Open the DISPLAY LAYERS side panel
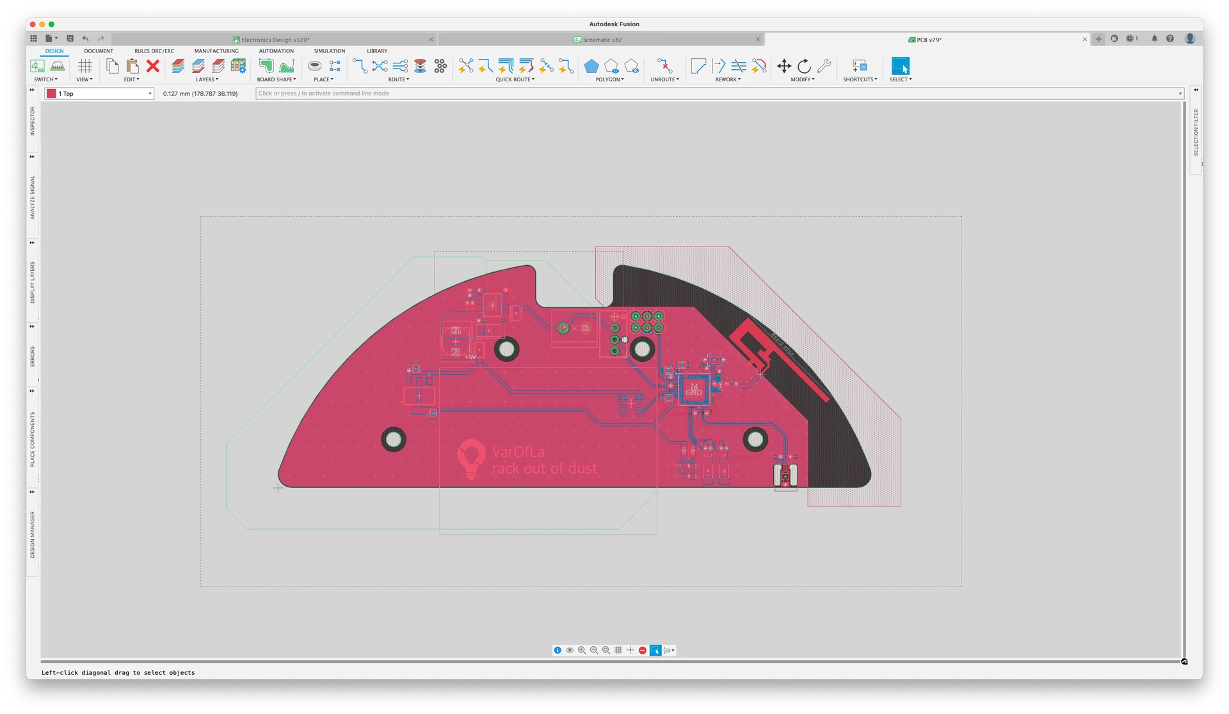The width and height of the screenshot is (1229, 714). coord(33,282)
